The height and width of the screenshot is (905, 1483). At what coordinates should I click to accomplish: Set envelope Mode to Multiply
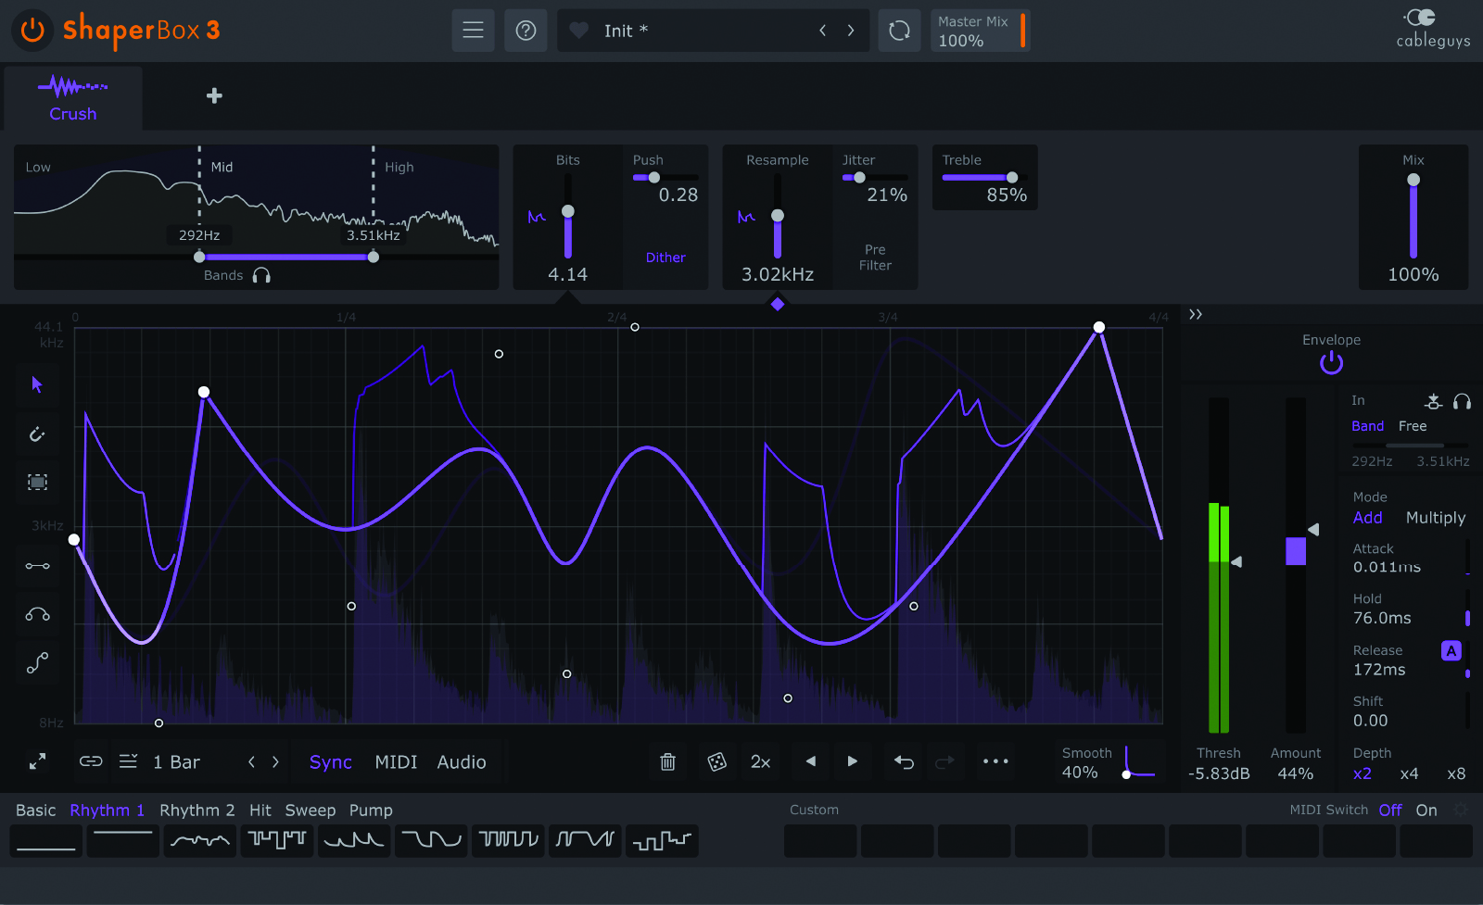pos(1436,518)
